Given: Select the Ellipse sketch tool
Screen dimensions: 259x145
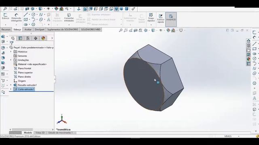Looking at the screenshot, I should click(41, 20).
